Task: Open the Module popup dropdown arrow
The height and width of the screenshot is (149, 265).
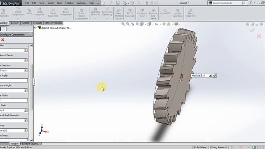Action: click(x=210, y=75)
